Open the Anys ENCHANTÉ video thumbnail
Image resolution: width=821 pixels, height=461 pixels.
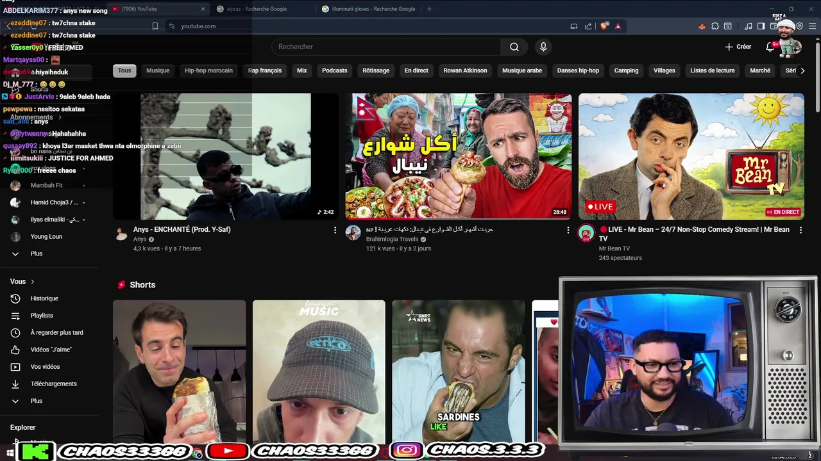[226, 156]
